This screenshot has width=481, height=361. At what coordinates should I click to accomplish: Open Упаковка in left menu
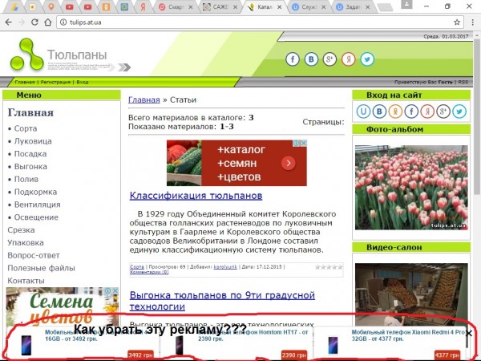(x=26, y=242)
